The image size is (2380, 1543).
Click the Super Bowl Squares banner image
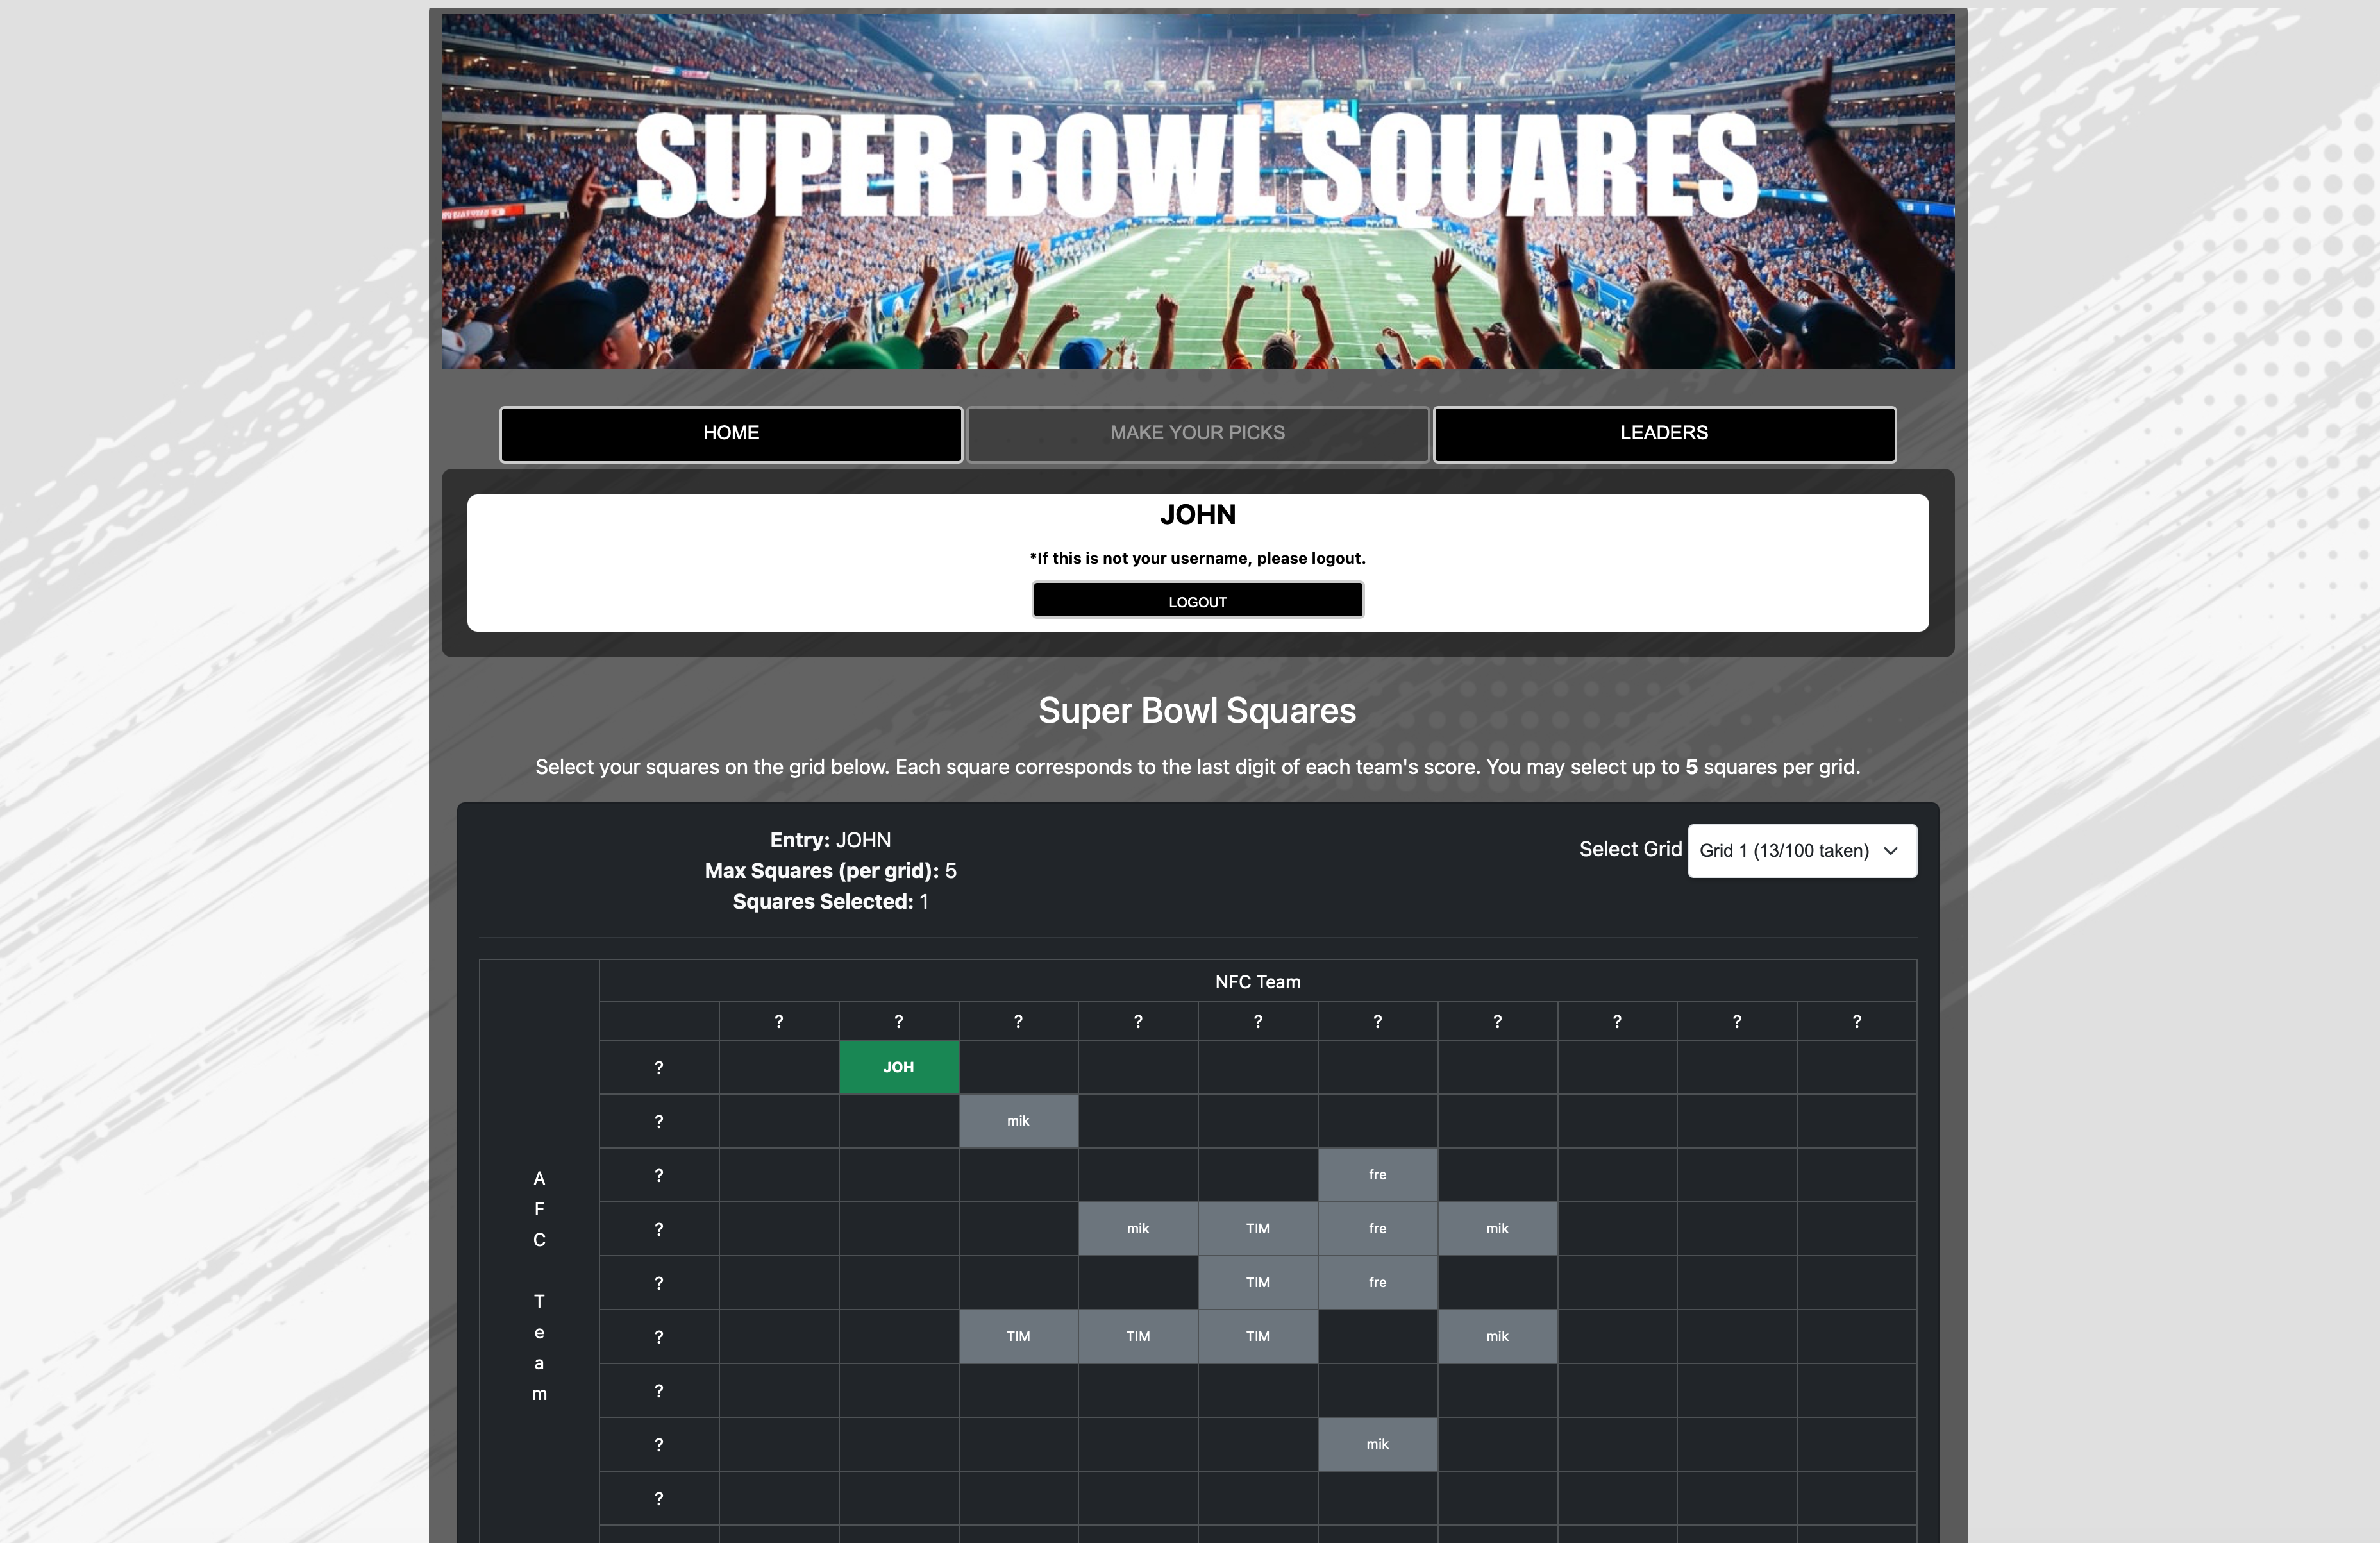(1196, 190)
